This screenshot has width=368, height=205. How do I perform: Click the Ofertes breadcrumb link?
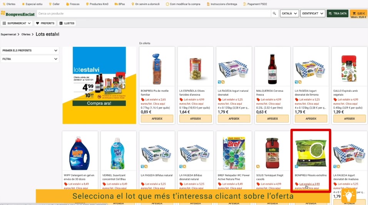pyautogui.click(x=26, y=35)
